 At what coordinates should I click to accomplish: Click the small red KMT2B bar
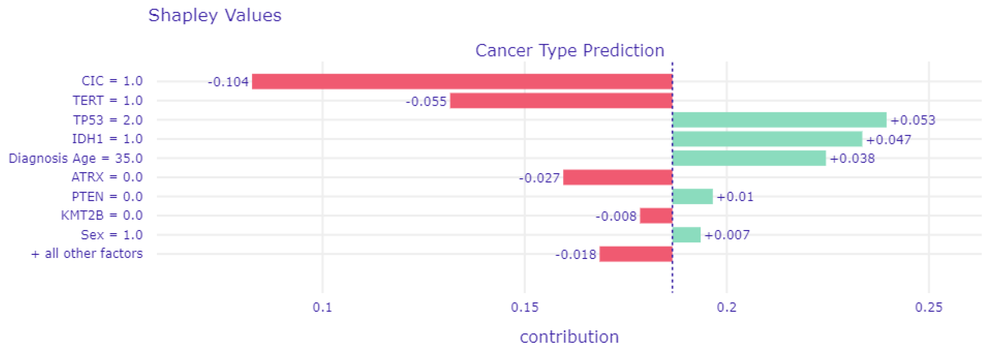pos(656,216)
